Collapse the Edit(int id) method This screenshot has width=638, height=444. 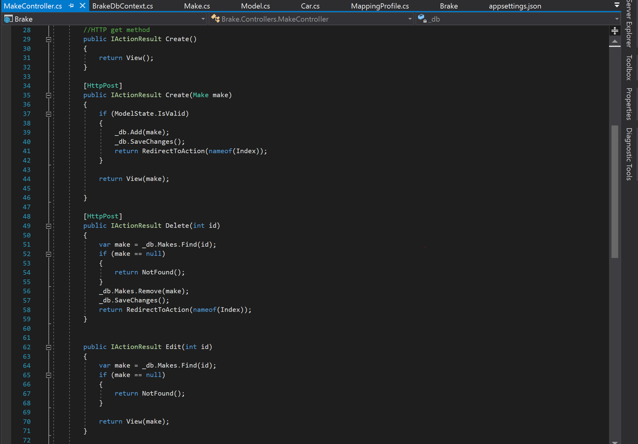[48, 347]
